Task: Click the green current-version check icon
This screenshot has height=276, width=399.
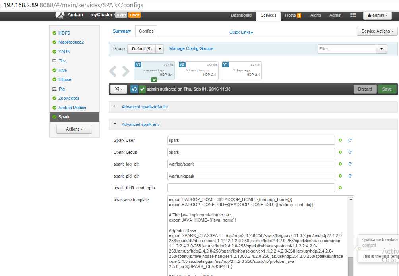Action: click(142, 89)
